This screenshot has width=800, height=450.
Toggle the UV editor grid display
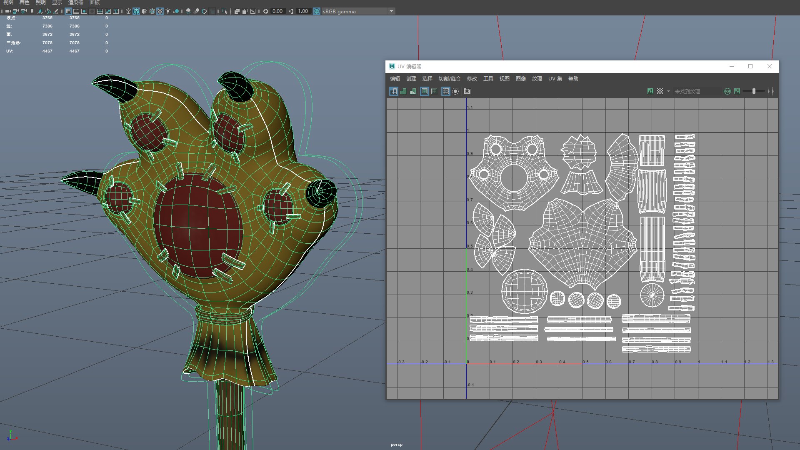[446, 91]
